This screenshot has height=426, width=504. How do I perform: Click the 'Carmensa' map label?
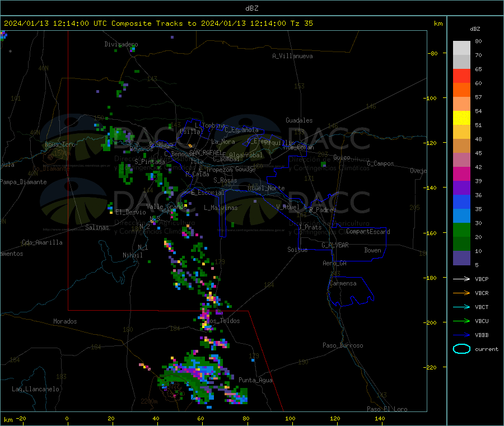[343, 283]
